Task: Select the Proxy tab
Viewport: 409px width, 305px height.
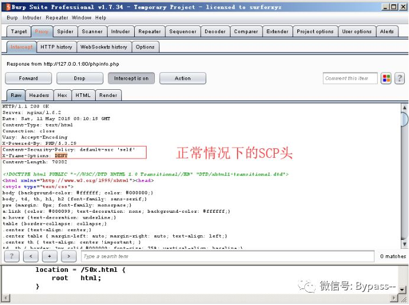Action: point(42,31)
